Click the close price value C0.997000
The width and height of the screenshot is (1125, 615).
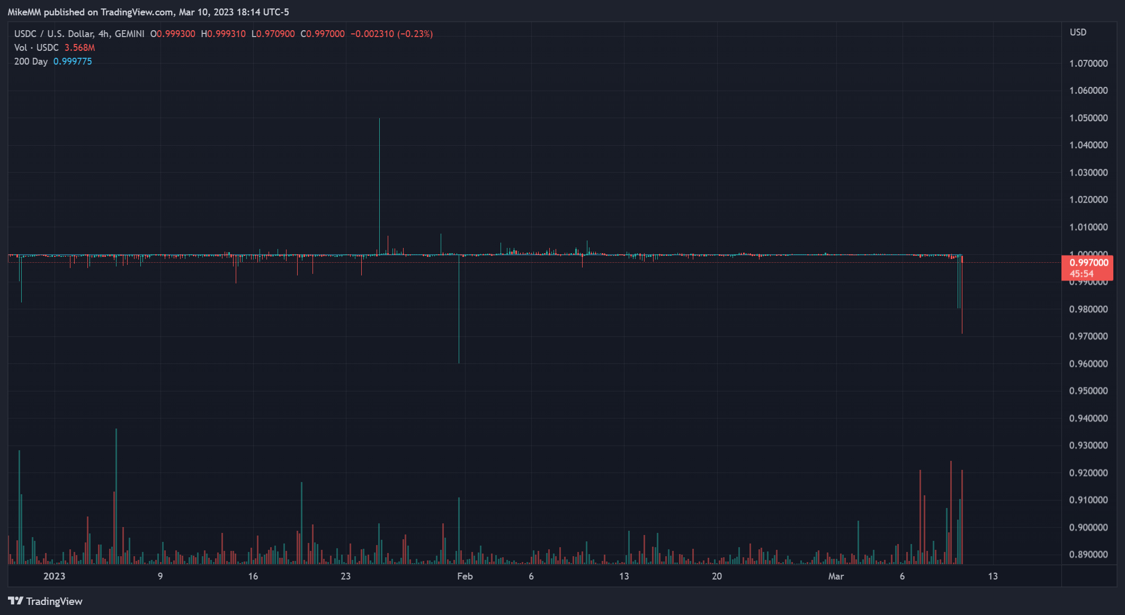point(323,34)
